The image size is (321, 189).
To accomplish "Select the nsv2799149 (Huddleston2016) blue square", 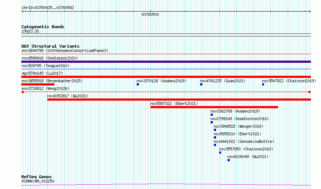I will click(212, 122).
